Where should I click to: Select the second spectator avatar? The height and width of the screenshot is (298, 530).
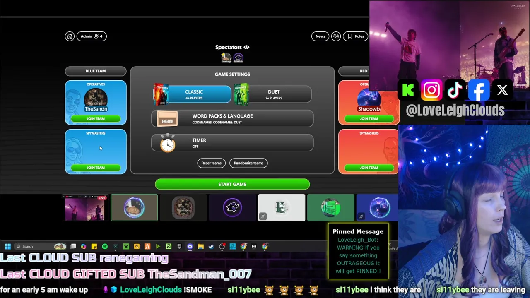coord(238,58)
